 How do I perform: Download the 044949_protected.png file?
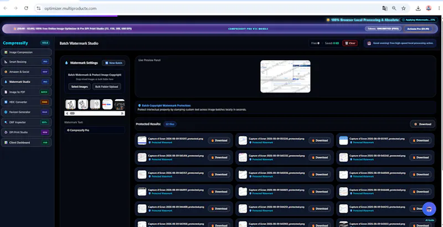click(x=420, y=174)
